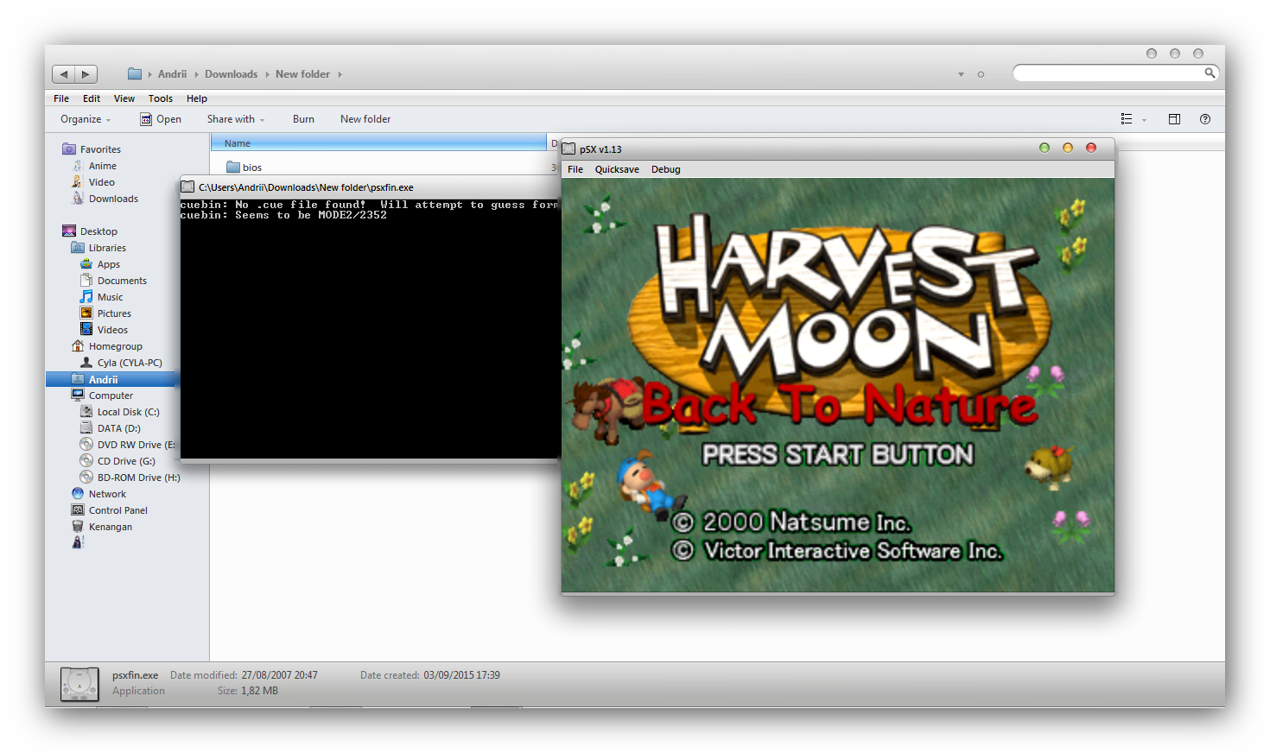Open pSX Debug menu
The image size is (1270, 753).
pos(666,169)
